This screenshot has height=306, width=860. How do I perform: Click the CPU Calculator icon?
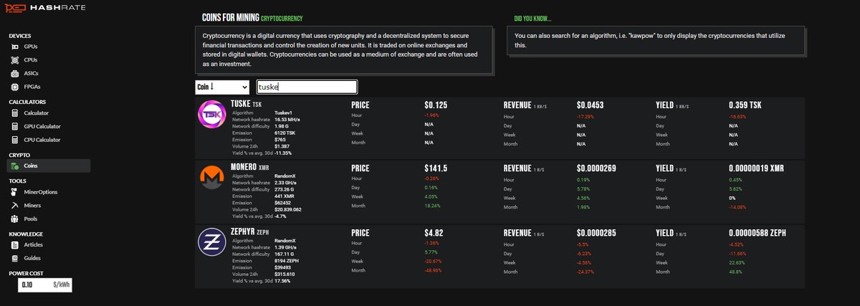15,140
